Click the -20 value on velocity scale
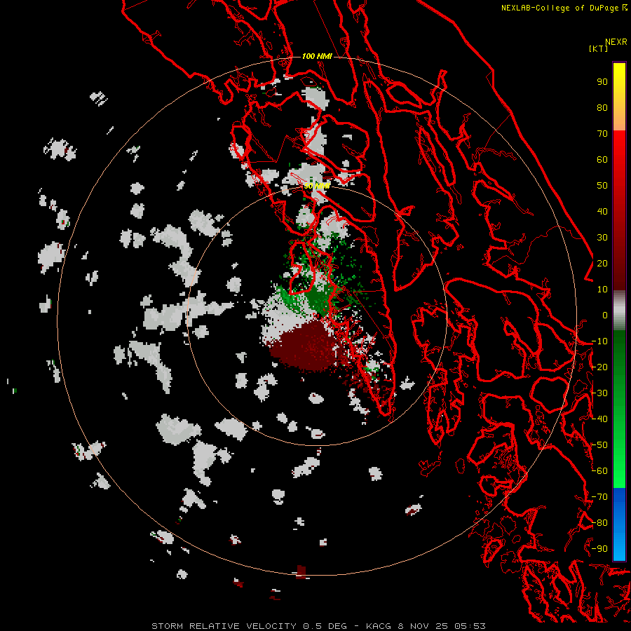The width and height of the screenshot is (631, 631). (x=599, y=367)
